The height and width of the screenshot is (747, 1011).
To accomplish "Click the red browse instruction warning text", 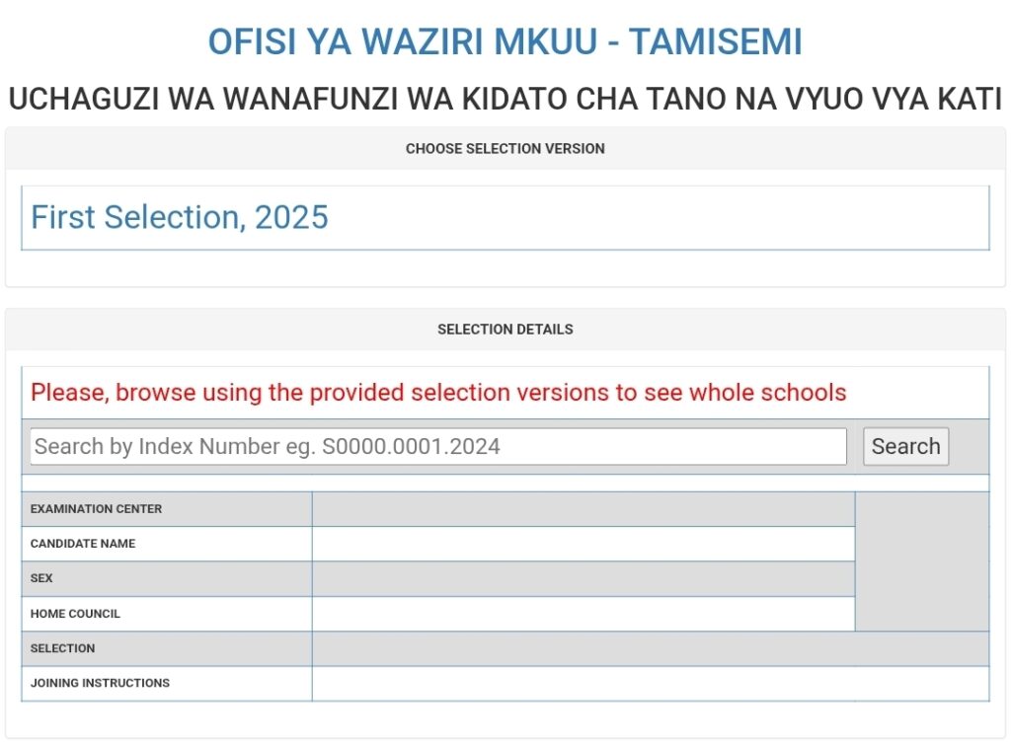I will click(x=438, y=392).
